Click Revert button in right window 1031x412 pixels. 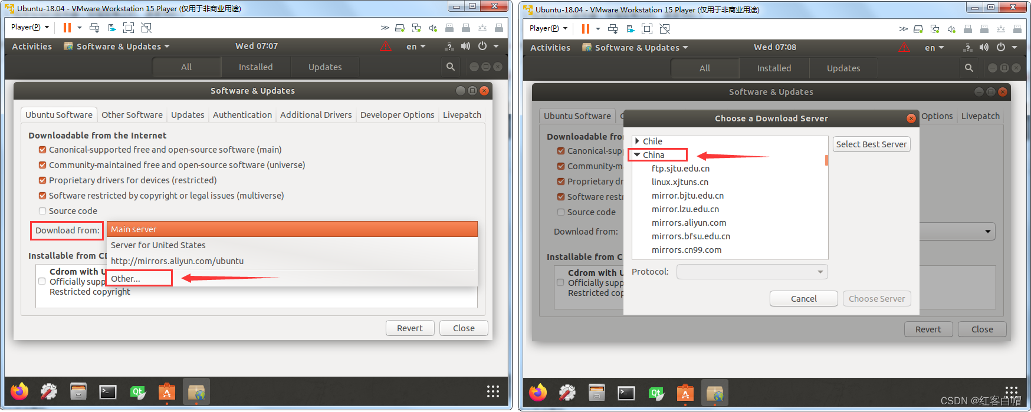click(928, 329)
